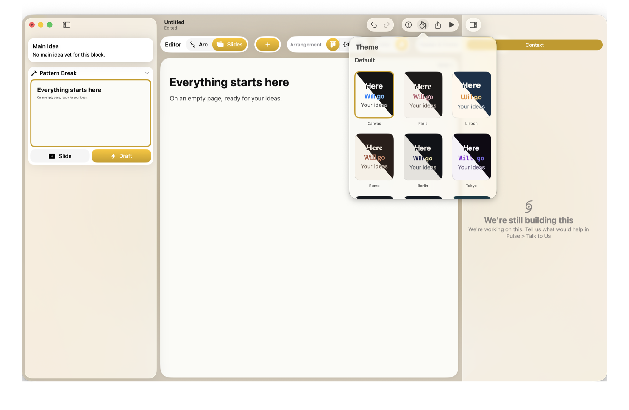629x410 pixels.
Task: Select the Paris theme
Action: click(423, 95)
